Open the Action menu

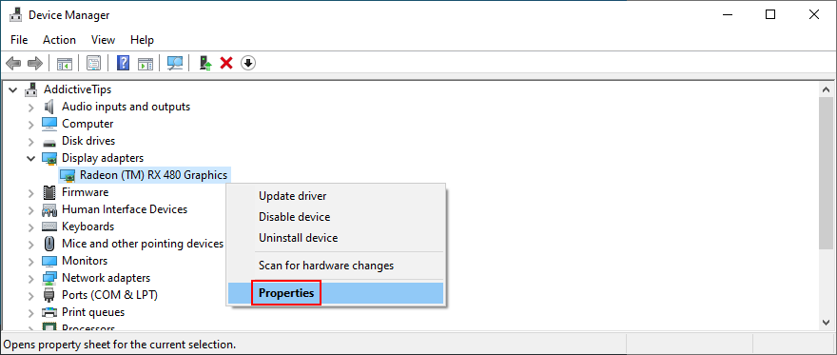point(59,40)
